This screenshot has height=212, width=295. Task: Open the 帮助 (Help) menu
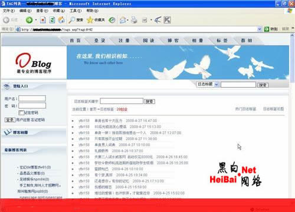click(x=92, y=11)
